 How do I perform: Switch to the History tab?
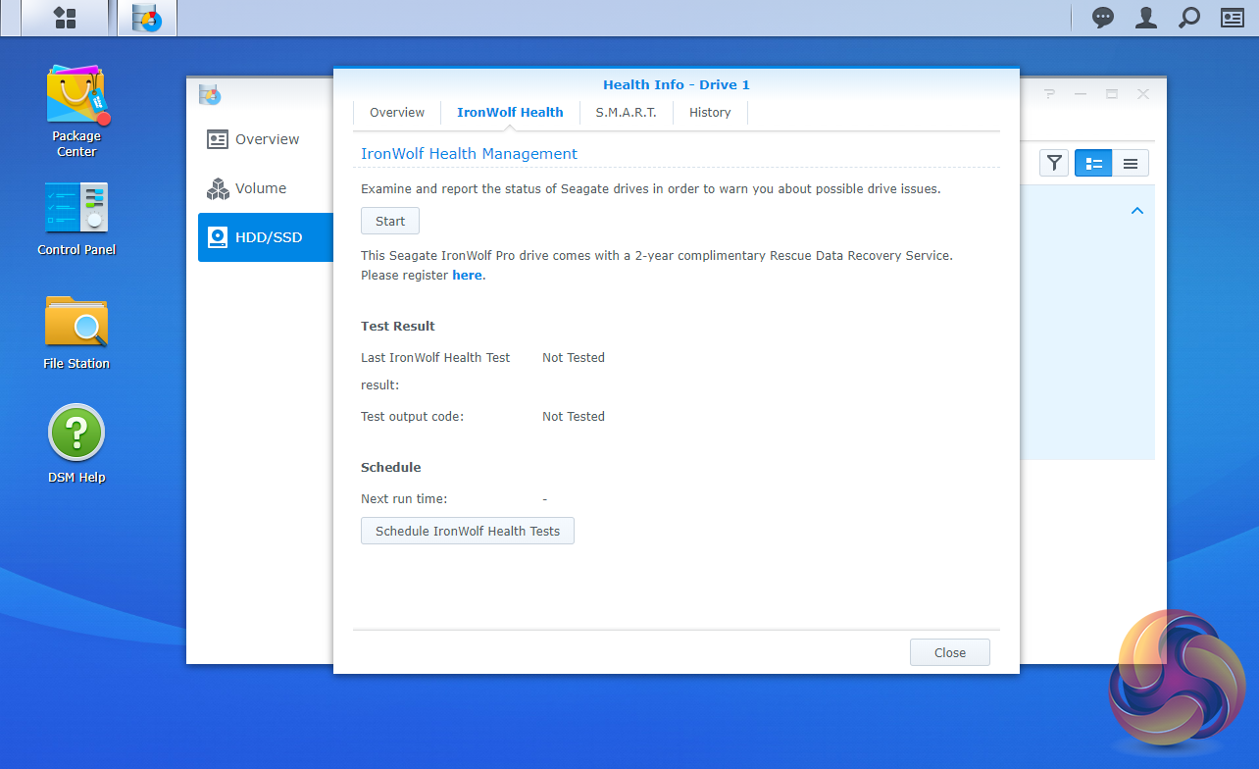pyautogui.click(x=710, y=113)
